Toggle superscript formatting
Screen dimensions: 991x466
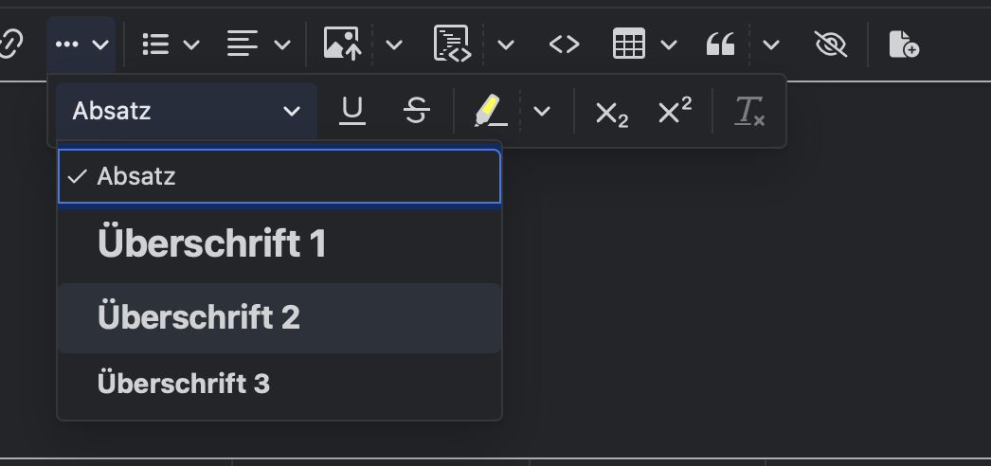pyautogui.click(x=674, y=112)
